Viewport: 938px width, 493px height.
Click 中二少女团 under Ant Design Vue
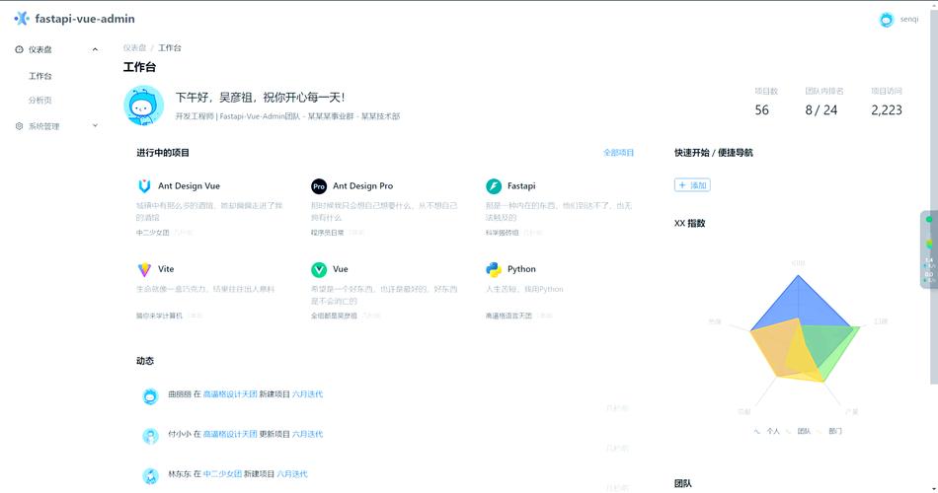pyautogui.click(x=152, y=233)
